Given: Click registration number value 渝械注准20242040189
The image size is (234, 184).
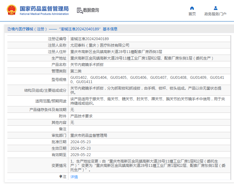Looking at the screenshot, I should tap(90, 39).
